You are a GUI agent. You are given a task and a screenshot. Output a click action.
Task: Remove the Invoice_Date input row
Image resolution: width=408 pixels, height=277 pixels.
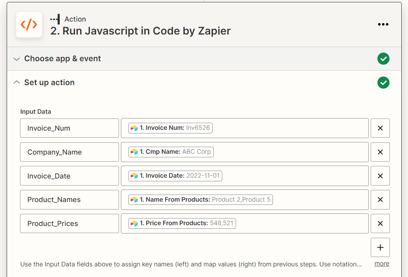coord(380,176)
